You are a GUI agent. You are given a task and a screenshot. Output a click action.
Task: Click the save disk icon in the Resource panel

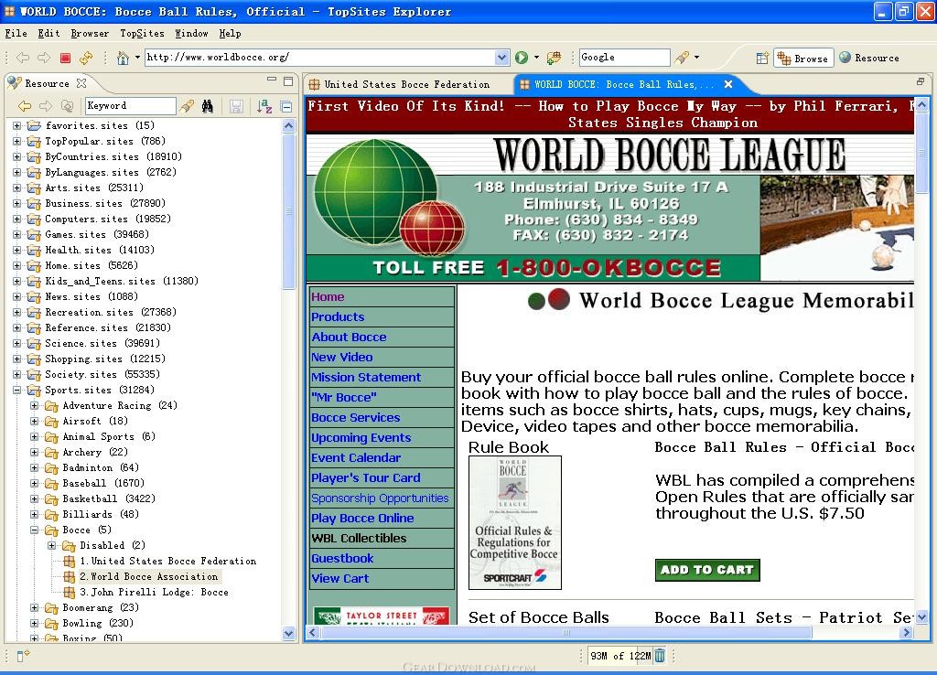coord(236,106)
